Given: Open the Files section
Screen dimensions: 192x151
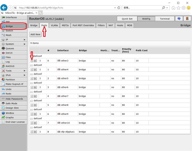Looking at the screenshot, I should tap(14, 57).
